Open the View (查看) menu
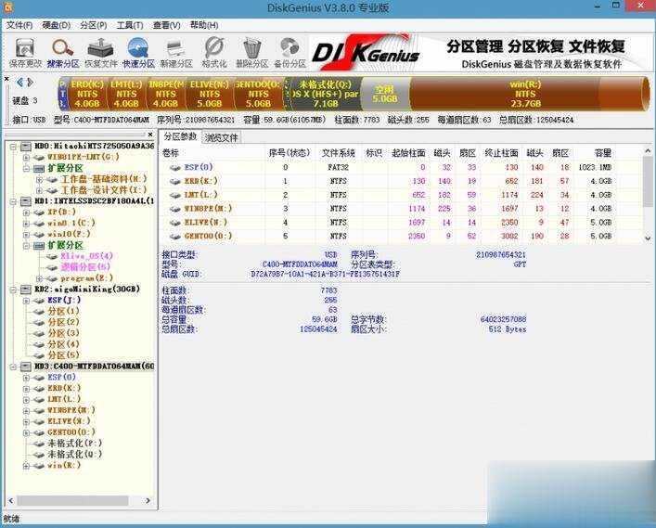The height and width of the screenshot is (528, 656). coord(166,26)
